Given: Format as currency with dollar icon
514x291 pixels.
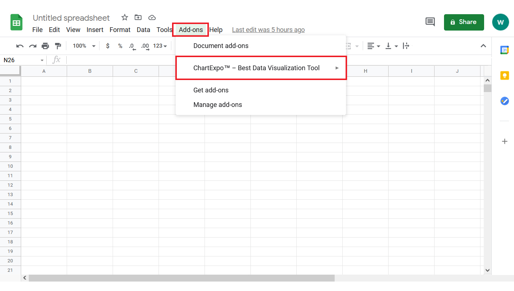Looking at the screenshot, I should tap(108, 46).
